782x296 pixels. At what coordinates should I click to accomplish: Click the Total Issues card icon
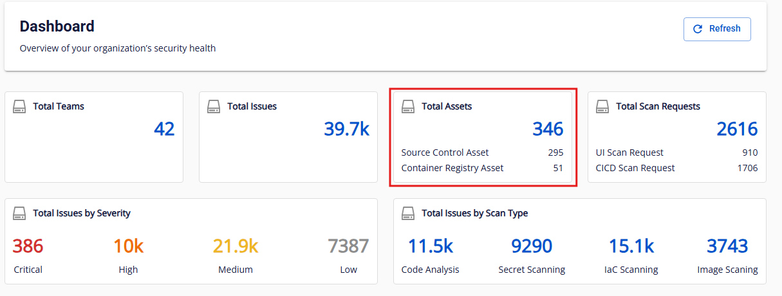point(214,106)
